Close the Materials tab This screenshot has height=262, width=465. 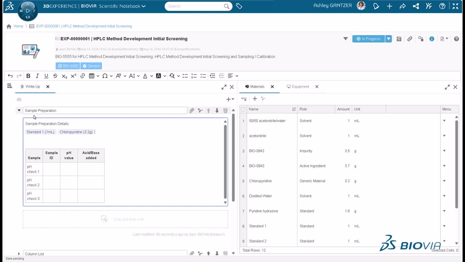(272, 87)
